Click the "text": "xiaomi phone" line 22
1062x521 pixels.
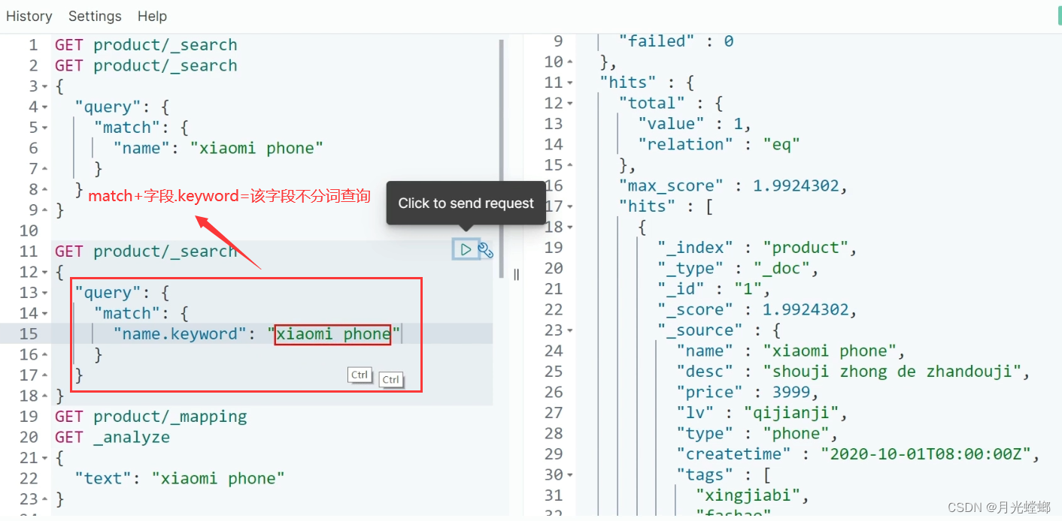[x=180, y=478]
